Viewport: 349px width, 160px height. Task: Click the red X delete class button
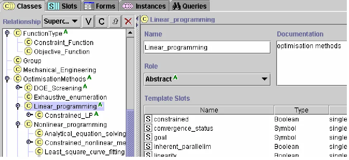point(128,21)
